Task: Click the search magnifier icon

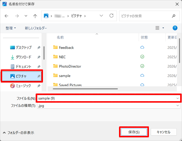Action: pos(174,16)
